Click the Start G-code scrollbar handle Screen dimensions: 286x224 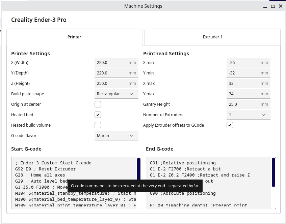[x=139, y=169]
